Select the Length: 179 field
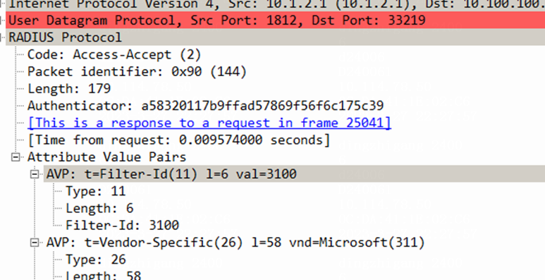Screen dimensions: 545x280 [69, 89]
